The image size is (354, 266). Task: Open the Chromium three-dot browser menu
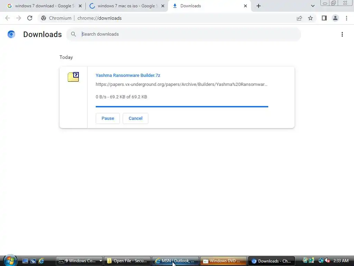346,18
